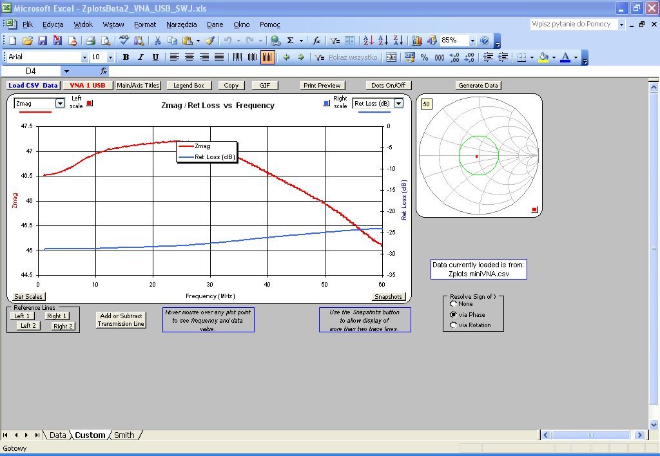Click the Format Painter brush icon
The image size is (660, 456).
point(209,41)
